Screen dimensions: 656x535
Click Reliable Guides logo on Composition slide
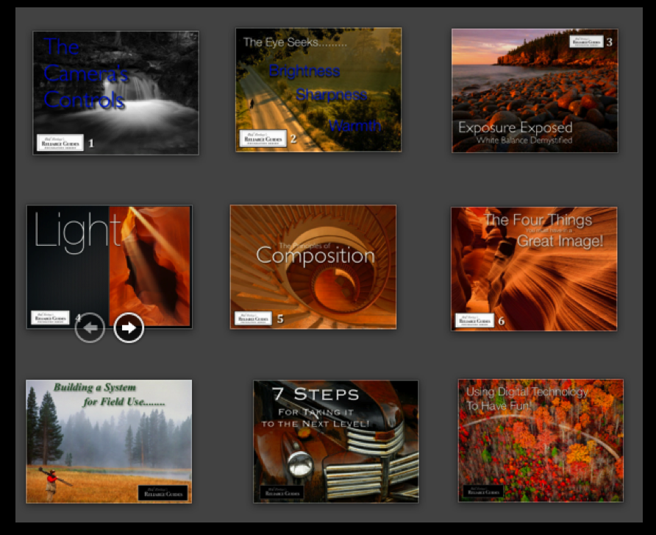[x=253, y=319]
